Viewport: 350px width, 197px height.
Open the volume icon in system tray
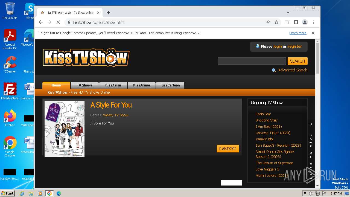tap(311, 193)
